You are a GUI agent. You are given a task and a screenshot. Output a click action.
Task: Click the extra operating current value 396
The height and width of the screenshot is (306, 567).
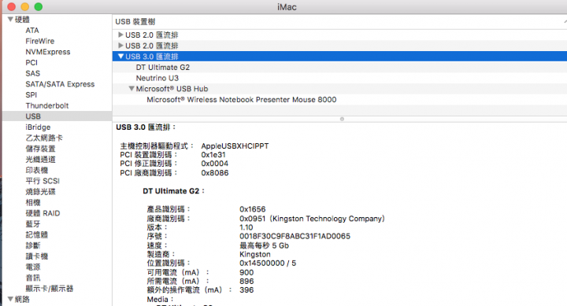tap(246, 290)
